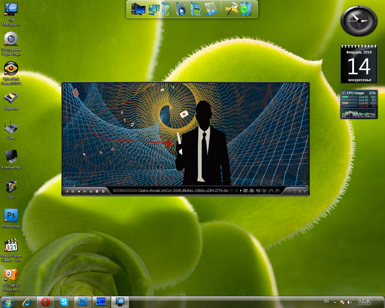The height and width of the screenshot is (308, 385).
Task: Pause playback in KMPlayer
Action: tap(73, 191)
